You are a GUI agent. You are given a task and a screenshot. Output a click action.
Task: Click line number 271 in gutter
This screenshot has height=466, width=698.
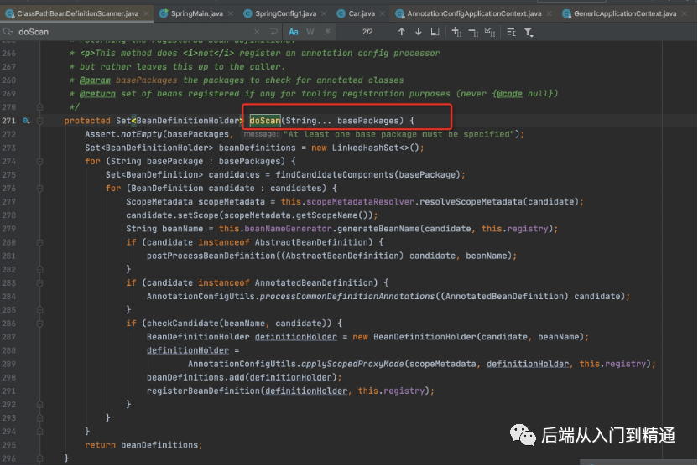pos(9,121)
